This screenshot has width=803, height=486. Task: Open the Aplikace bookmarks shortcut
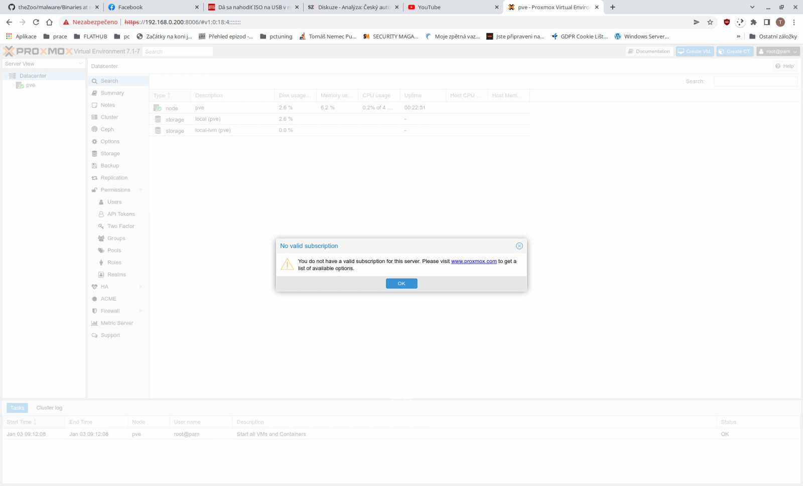pyautogui.click(x=21, y=37)
